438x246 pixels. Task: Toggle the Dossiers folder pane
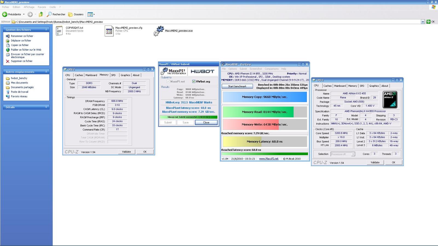click(76, 14)
